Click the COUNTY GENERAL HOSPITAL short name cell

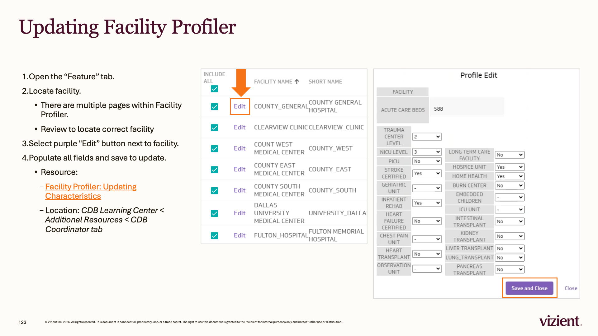click(x=335, y=106)
